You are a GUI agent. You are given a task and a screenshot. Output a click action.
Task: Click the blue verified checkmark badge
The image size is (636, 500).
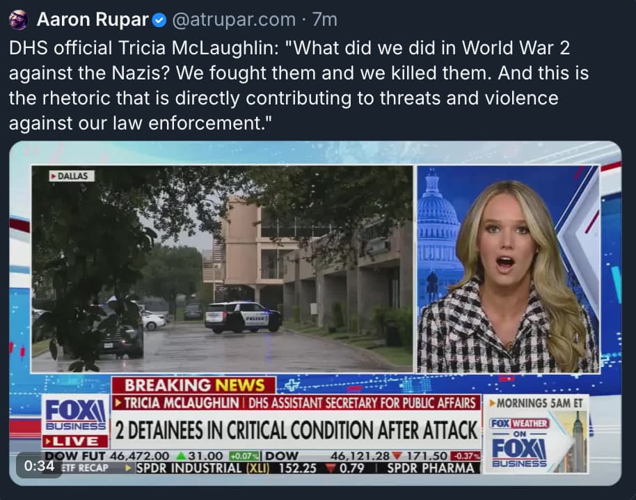[159, 20]
